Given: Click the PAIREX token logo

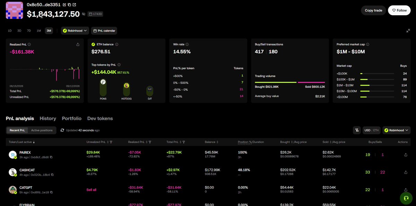Looking at the screenshot, I should pos(13,155).
